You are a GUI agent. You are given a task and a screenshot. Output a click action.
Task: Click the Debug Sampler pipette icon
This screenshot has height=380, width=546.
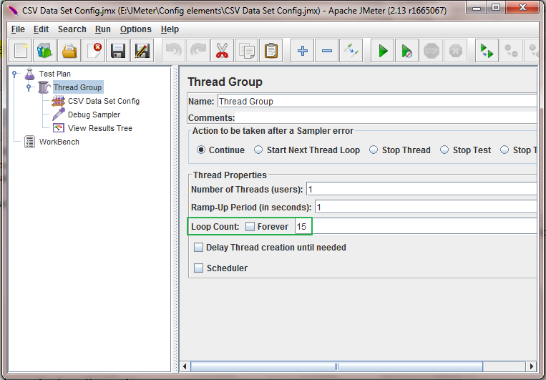pyautogui.click(x=58, y=115)
